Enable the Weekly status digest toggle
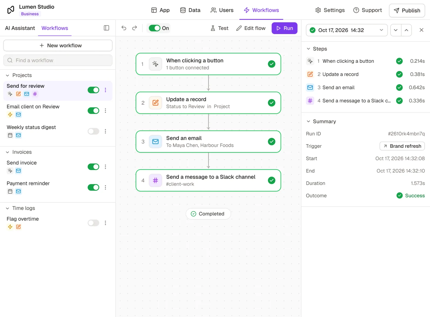This screenshot has height=317, width=430. [x=93, y=131]
